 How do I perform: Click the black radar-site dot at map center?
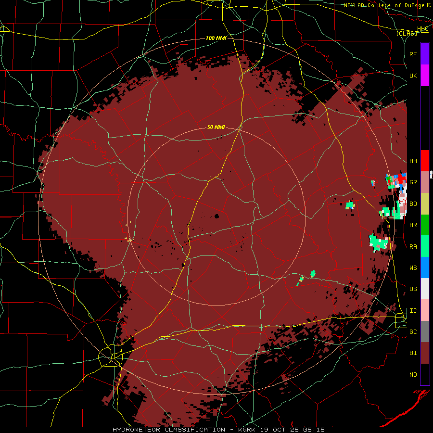[x=216, y=216]
